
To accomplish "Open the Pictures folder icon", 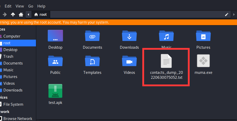I will click(203, 36).
